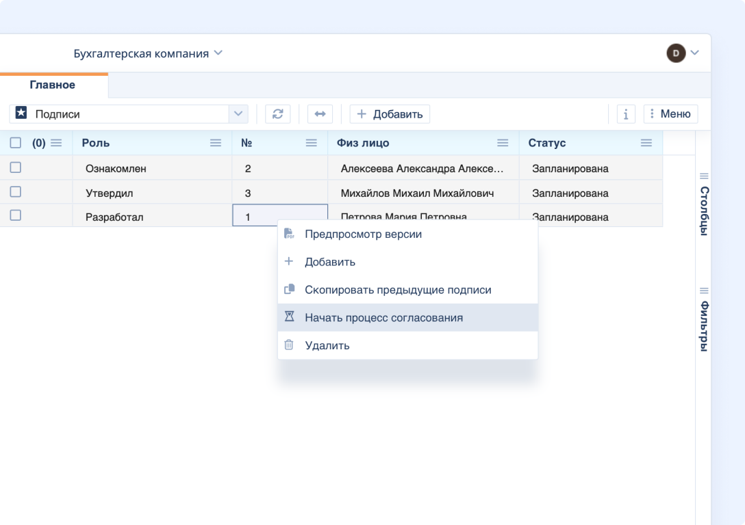Viewport: 745px width, 525px height.
Task: Check the checkbox on the Разработал row
Action: click(x=15, y=217)
